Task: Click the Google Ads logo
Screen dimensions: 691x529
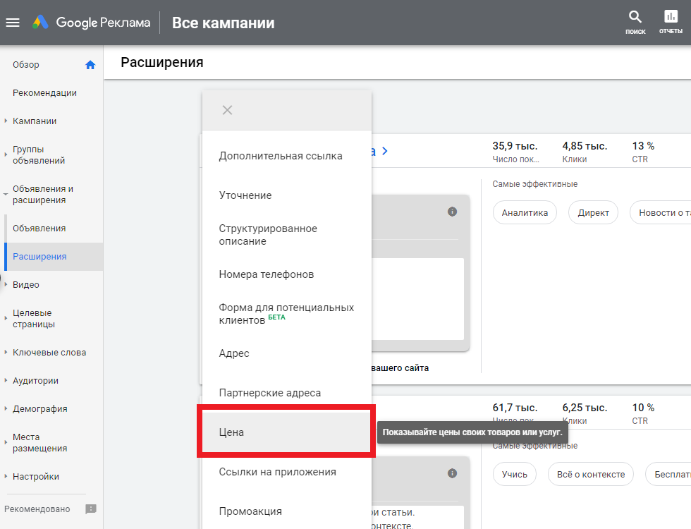Action: click(x=40, y=23)
